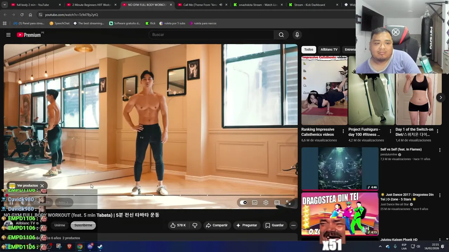Save video with Guardar button
This screenshot has width=449, height=252.
click(275, 225)
